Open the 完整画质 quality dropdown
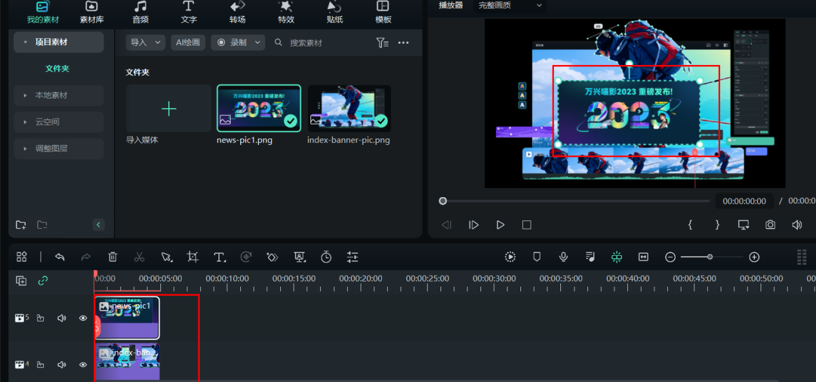816x382 pixels. pyautogui.click(x=511, y=6)
